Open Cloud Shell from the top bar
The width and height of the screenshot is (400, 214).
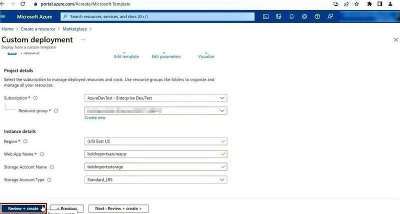click(265, 16)
